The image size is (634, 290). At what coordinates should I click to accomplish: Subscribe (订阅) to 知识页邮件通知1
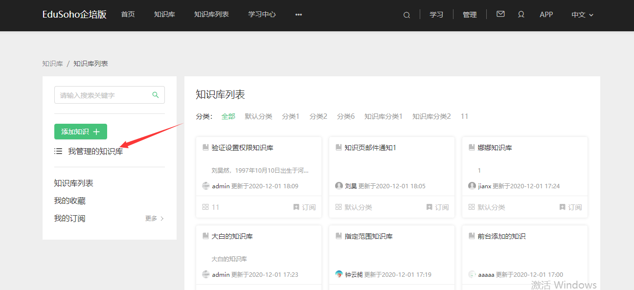pyautogui.click(x=437, y=207)
